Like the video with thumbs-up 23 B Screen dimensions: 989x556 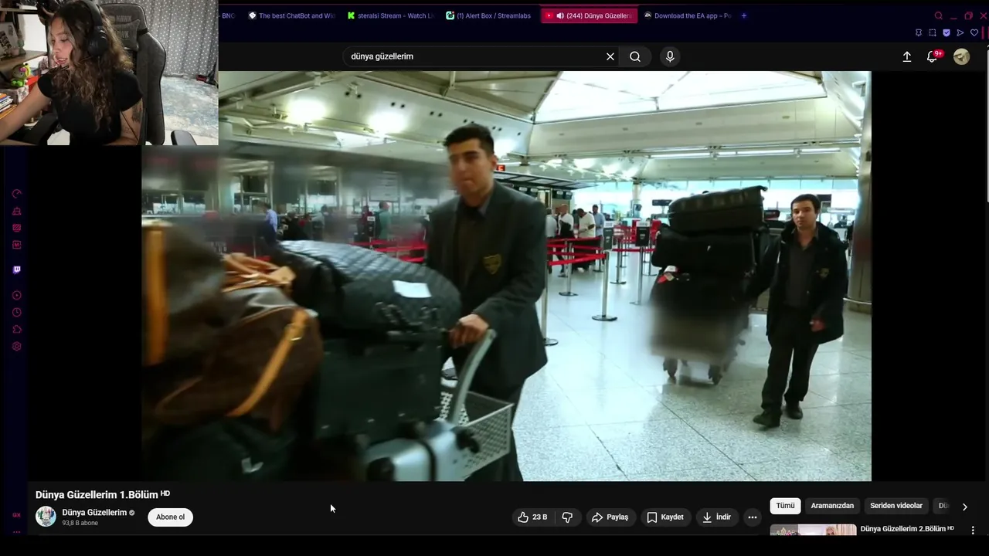click(x=533, y=517)
